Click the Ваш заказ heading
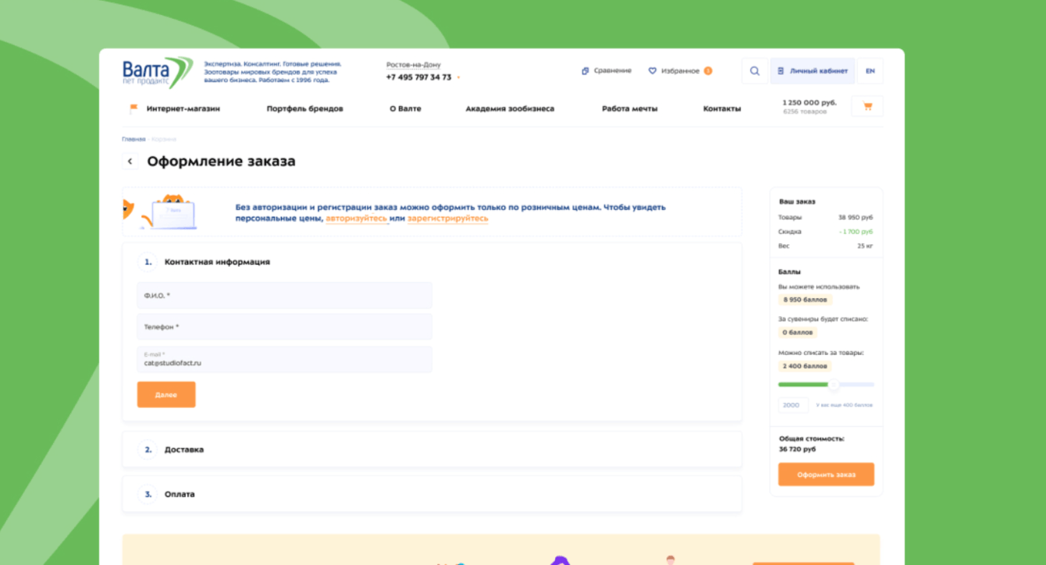The height and width of the screenshot is (565, 1046). pyautogui.click(x=797, y=202)
